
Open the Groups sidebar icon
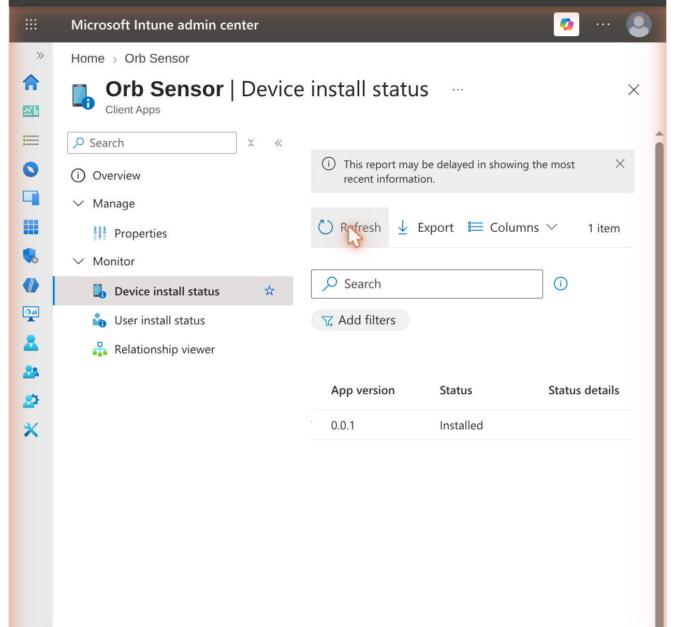click(31, 372)
